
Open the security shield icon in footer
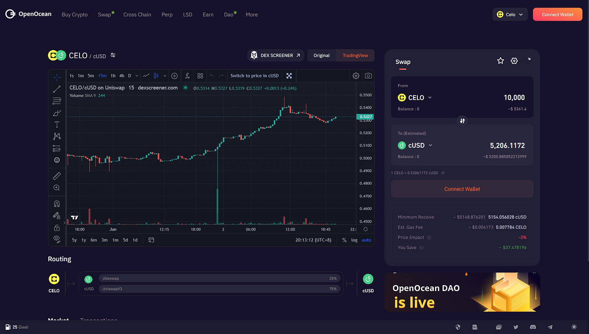458,327
